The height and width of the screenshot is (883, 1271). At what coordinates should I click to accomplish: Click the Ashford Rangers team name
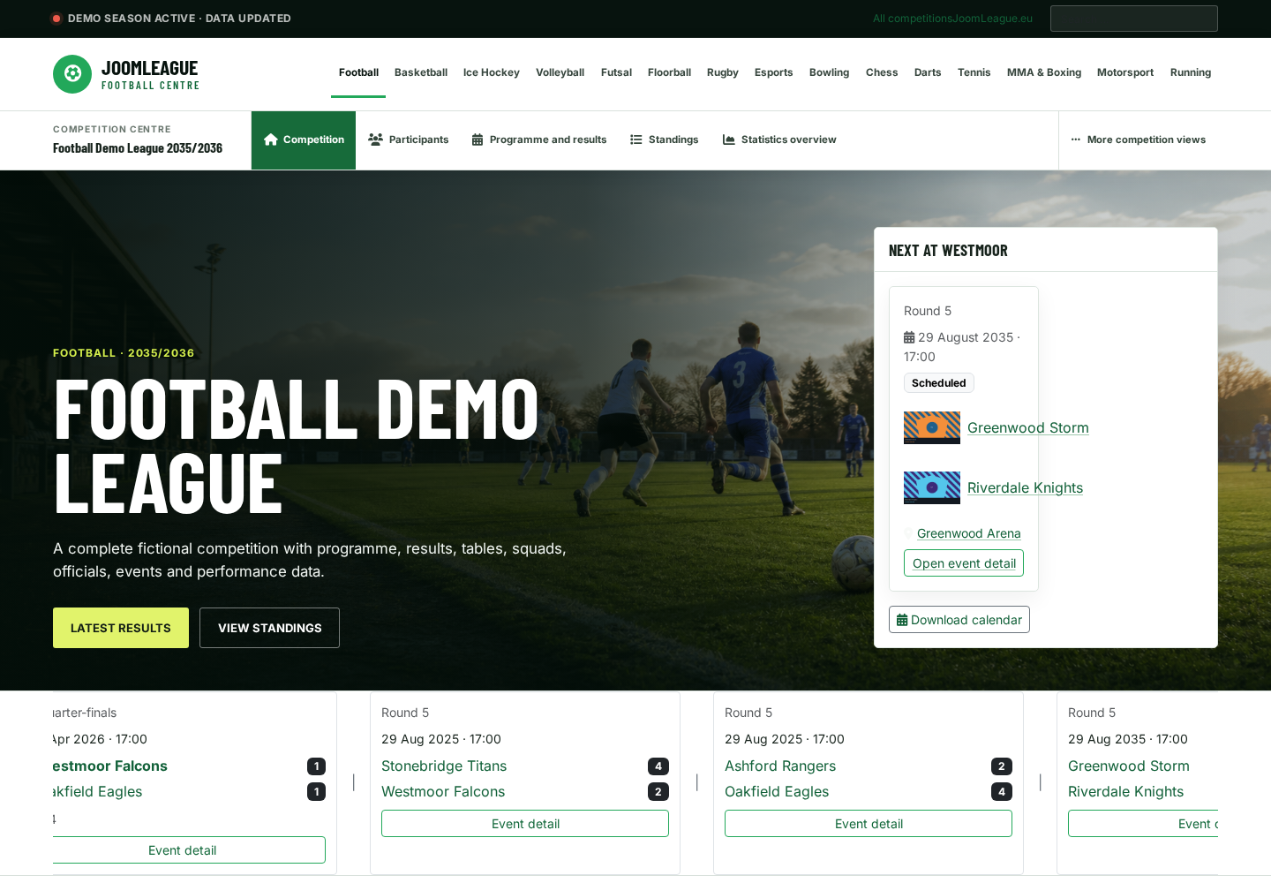click(780, 766)
